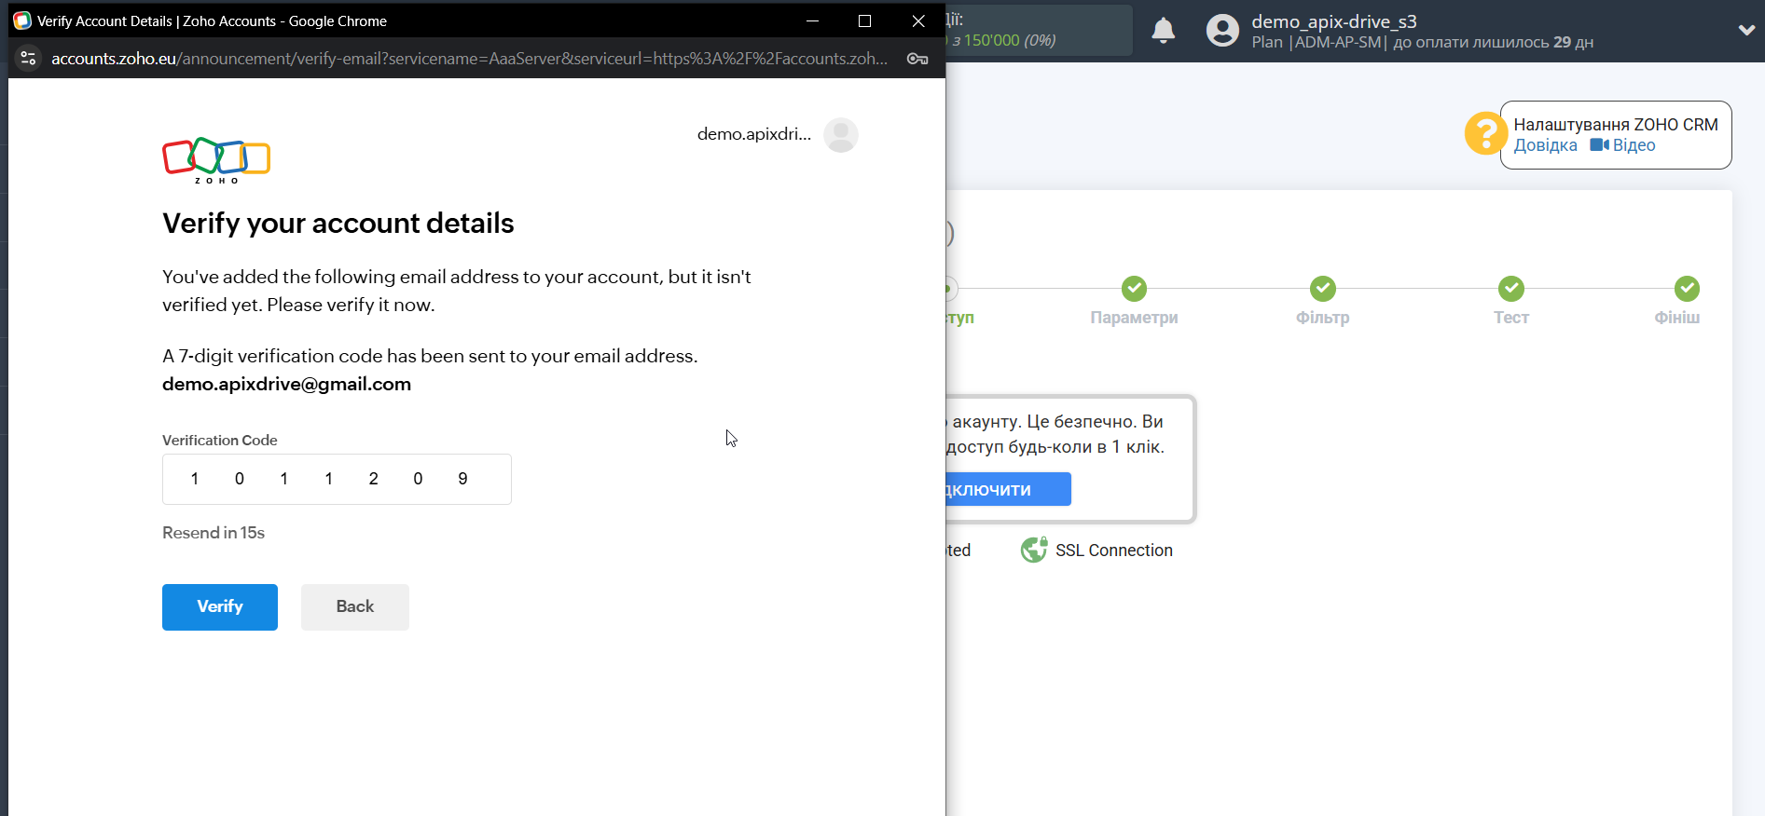Click the video camera icon near Відео
This screenshot has height=816, width=1765.
click(x=1599, y=145)
